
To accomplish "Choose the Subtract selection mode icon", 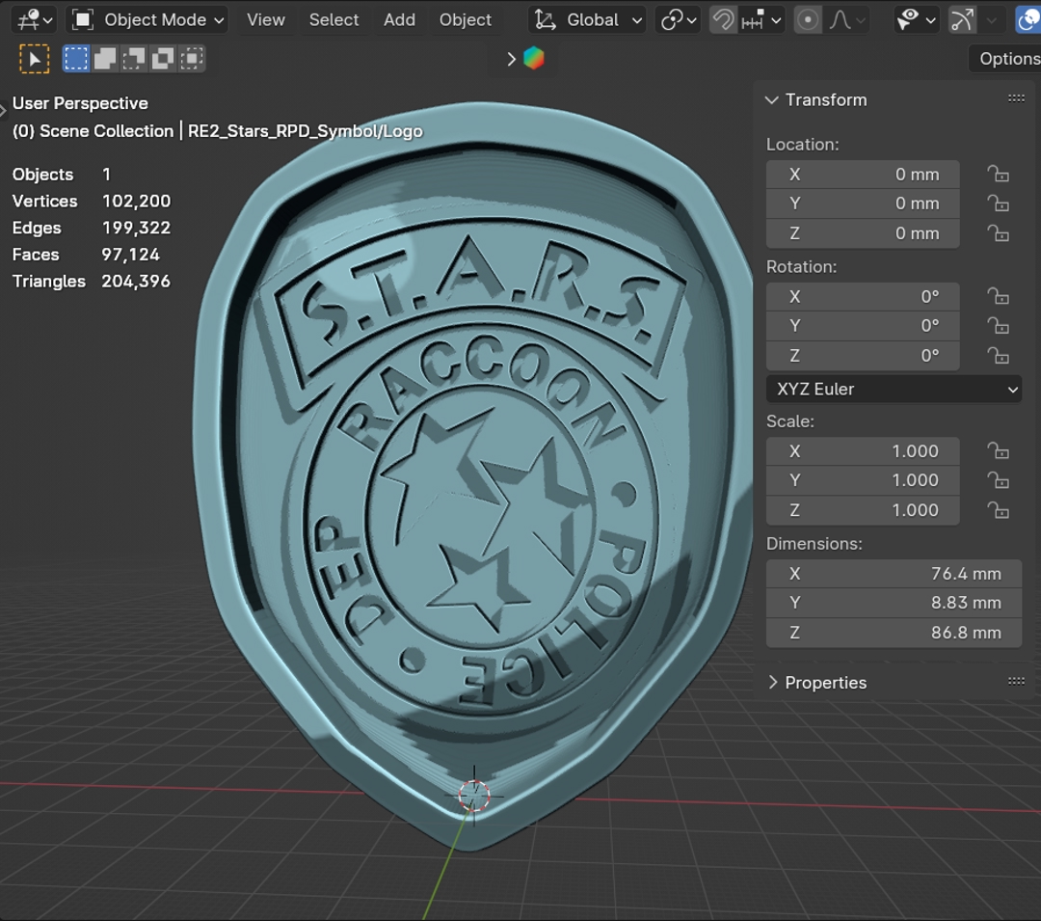I will (134, 59).
